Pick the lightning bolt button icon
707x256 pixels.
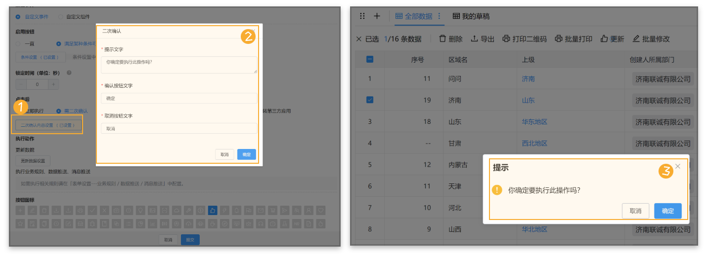[224, 211]
